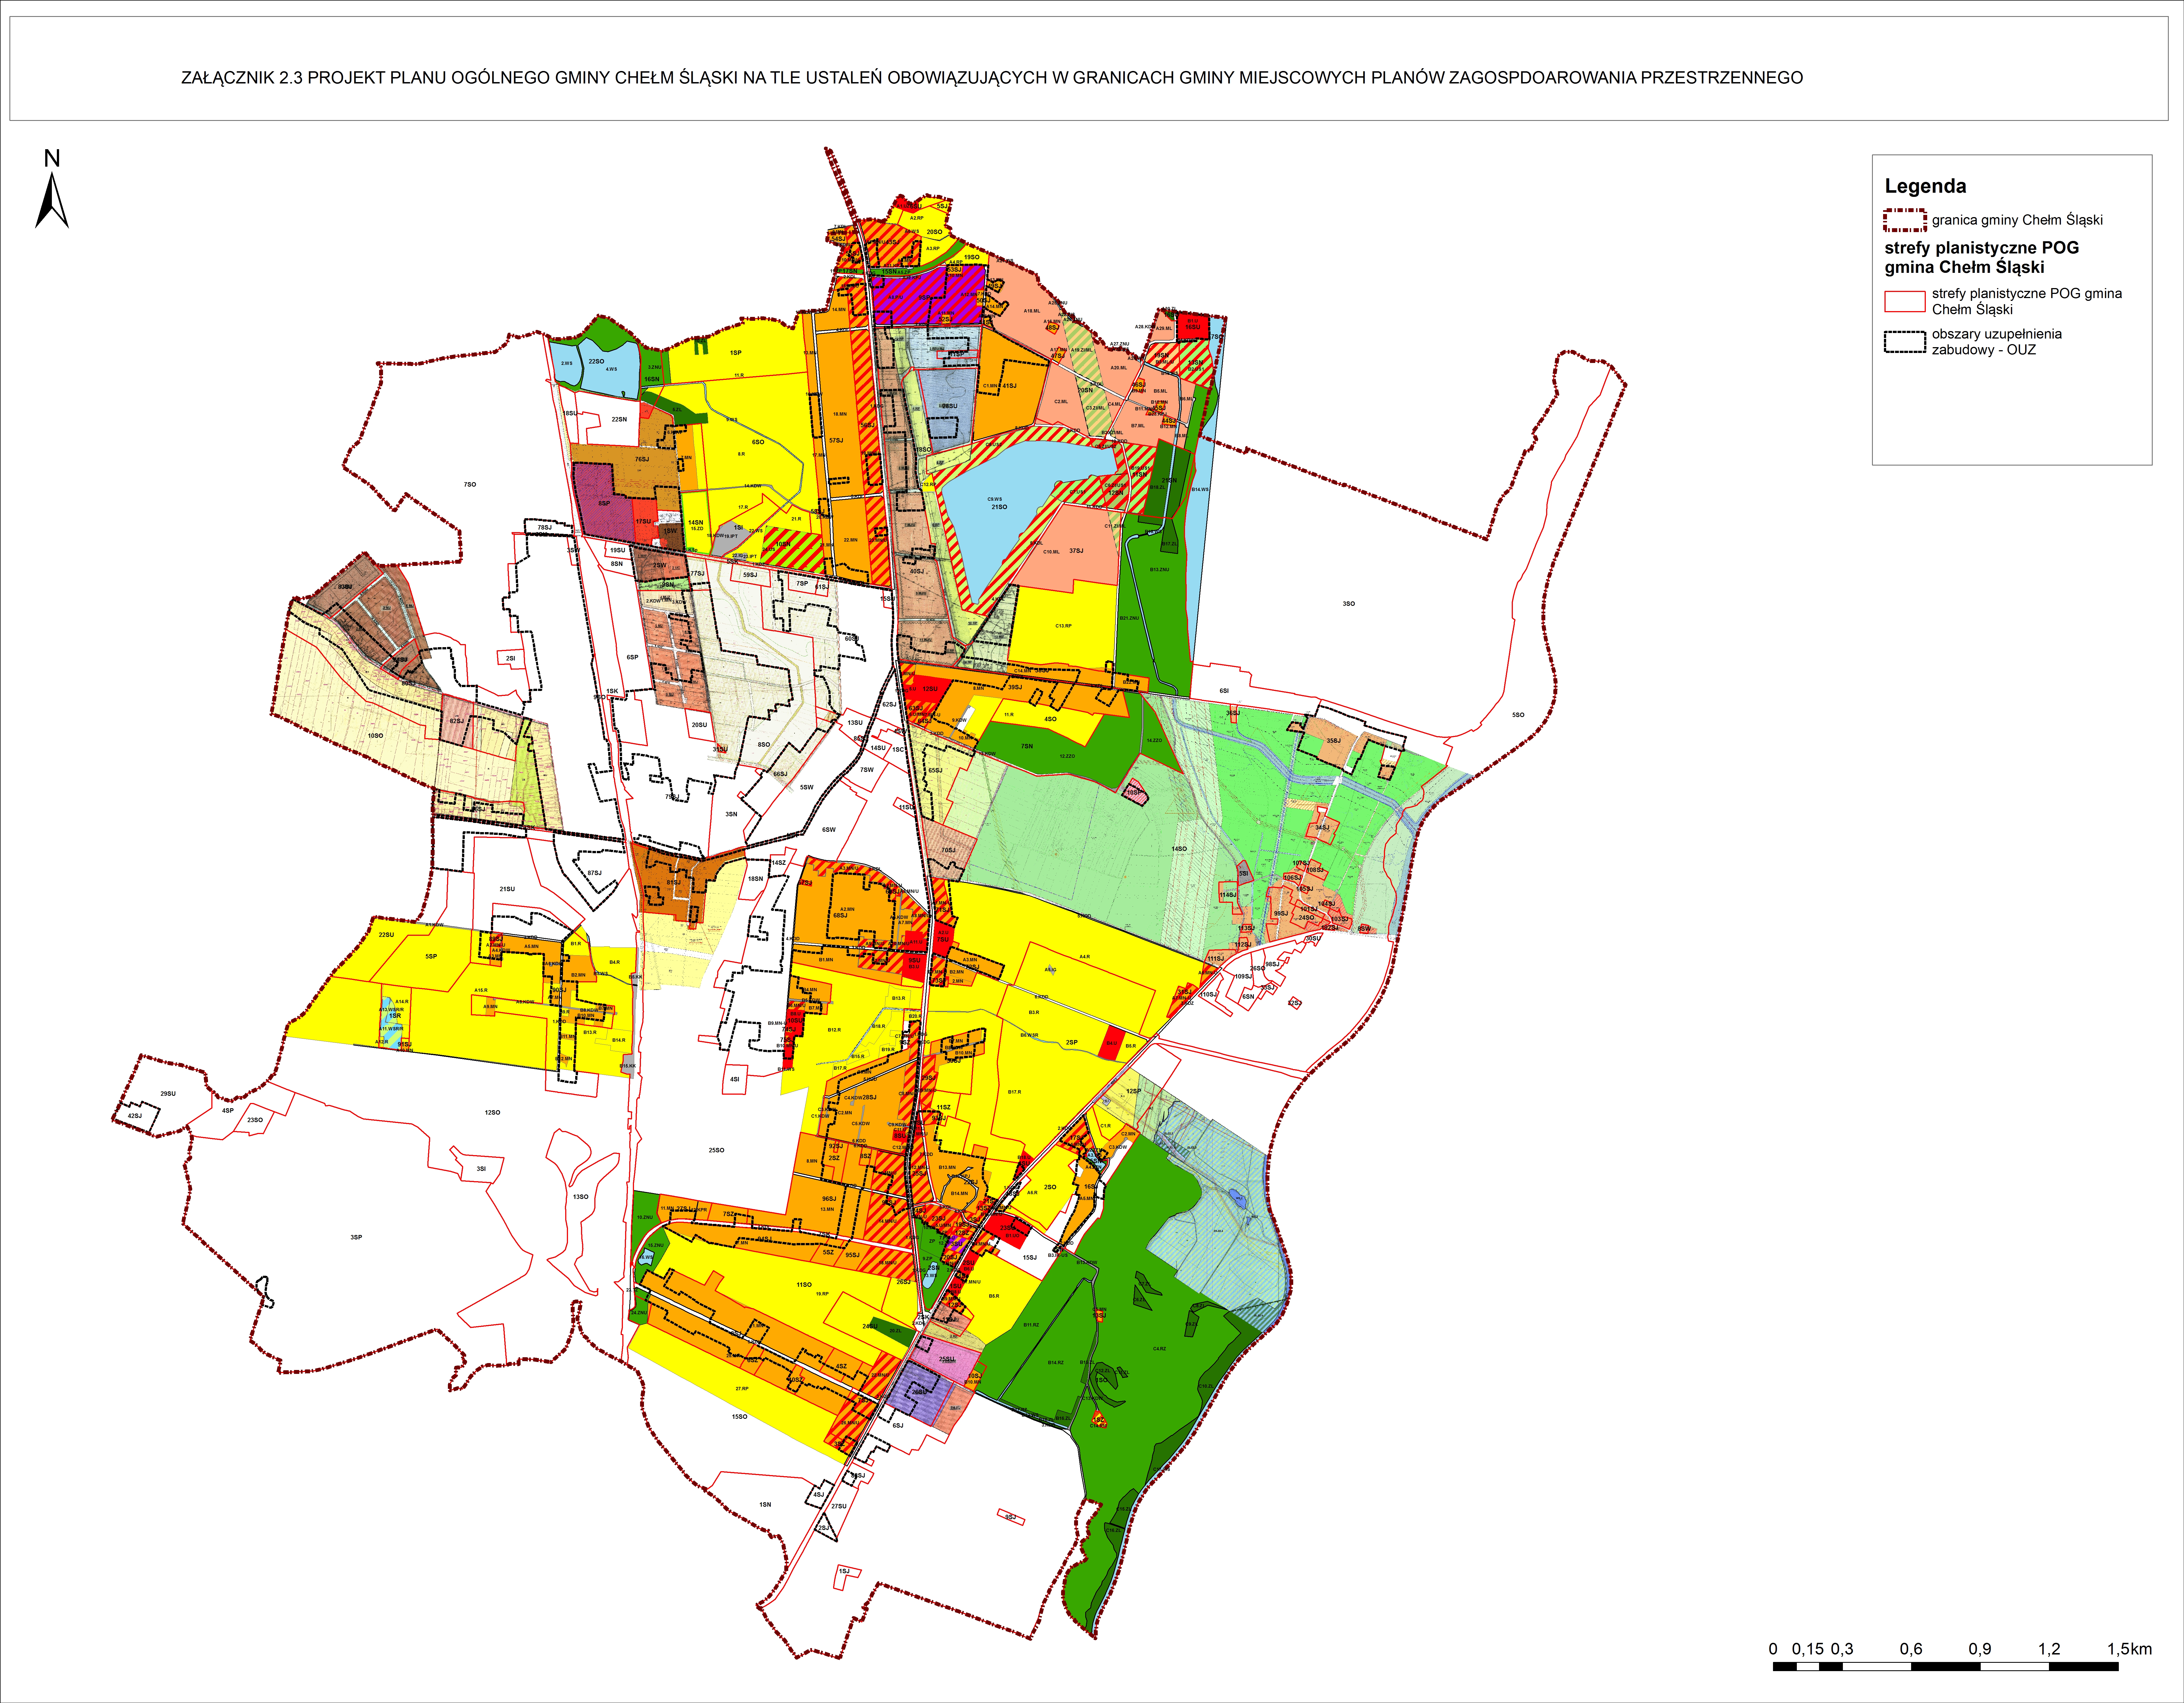The width and height of the screenshot is (2184, 1703).
Task: Click the '1,2' scale label
Action: [x=2049, y=1649]
